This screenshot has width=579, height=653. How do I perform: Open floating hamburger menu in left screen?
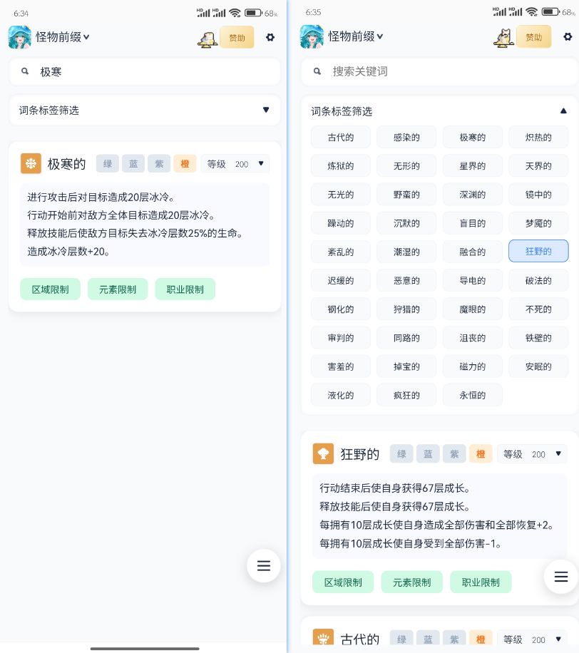pyautogui.click(x=264, y=565)
